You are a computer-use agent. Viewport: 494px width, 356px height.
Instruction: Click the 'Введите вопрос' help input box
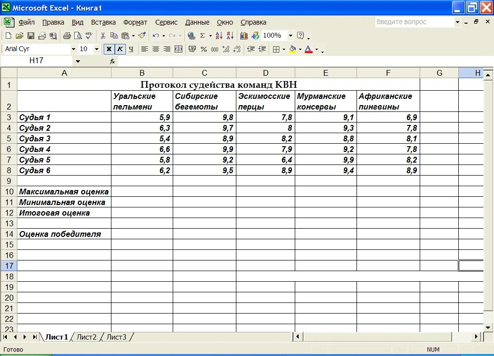click(414, 22)
